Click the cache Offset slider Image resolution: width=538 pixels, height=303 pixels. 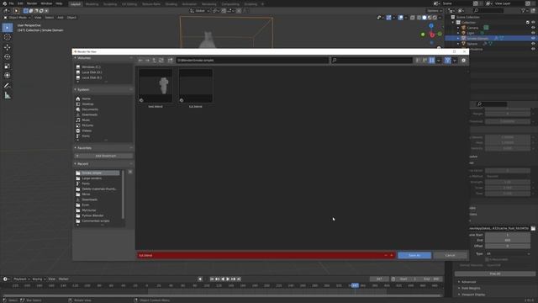[x=508, y=246]
